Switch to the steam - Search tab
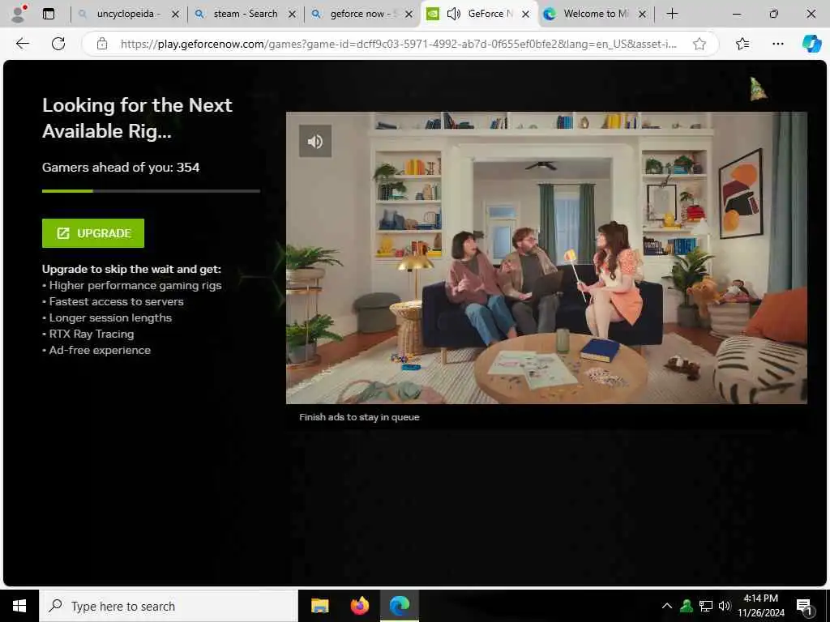 click(x=245, y=14)
